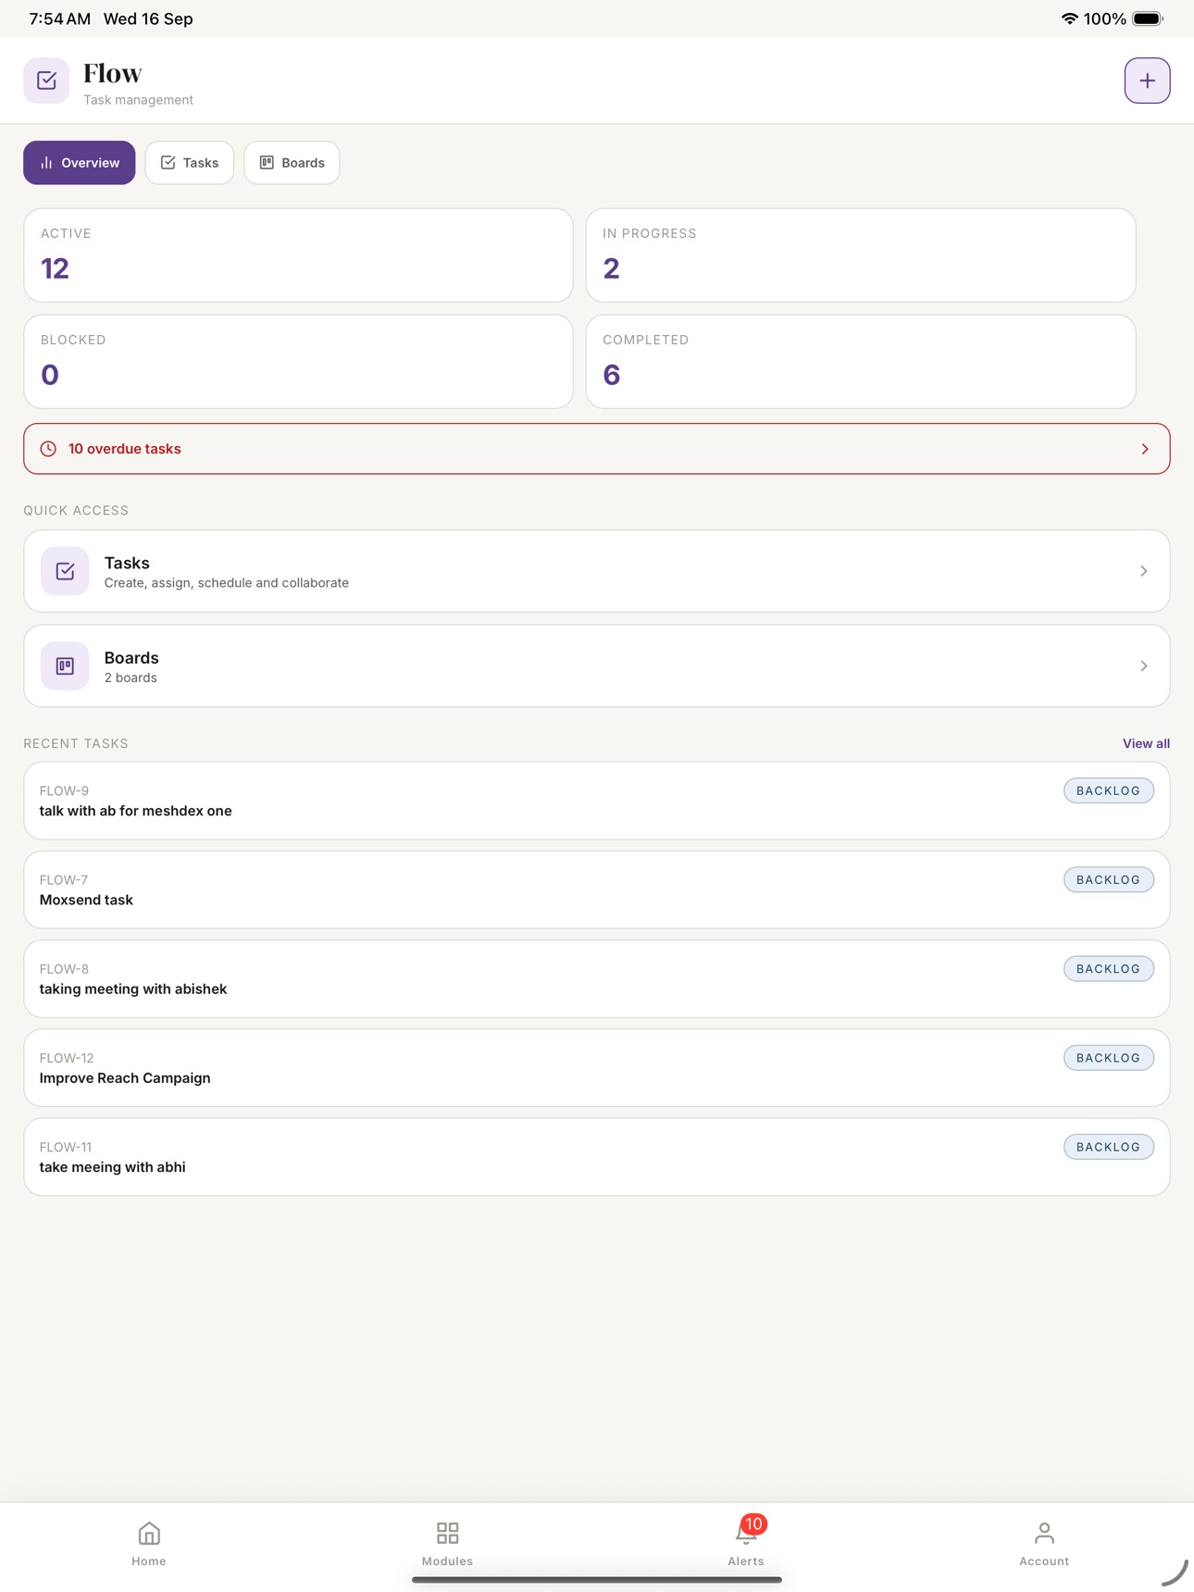Open the Boards quick access chevron
The image size is (1194, 1592).
[x=1144, y=666]
